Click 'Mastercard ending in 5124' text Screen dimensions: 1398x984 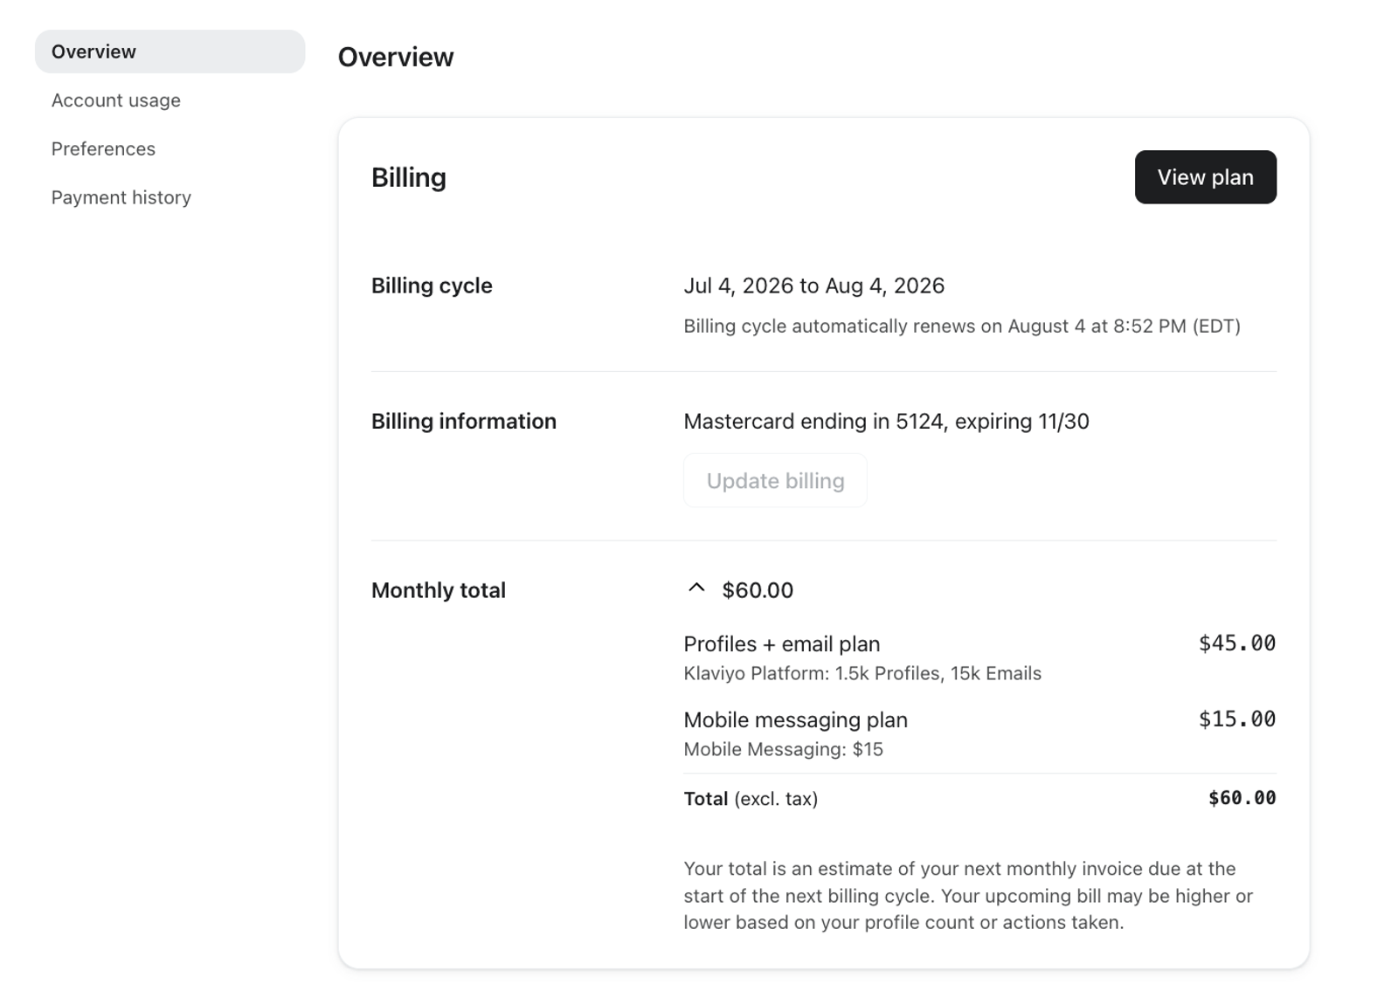pos(814,422)
